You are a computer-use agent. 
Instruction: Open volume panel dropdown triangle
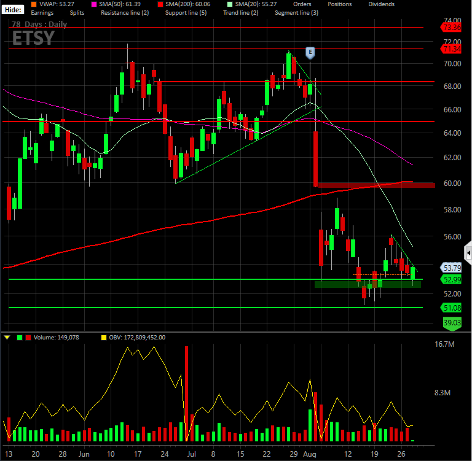pyautogui.click(x=7, y=338)
